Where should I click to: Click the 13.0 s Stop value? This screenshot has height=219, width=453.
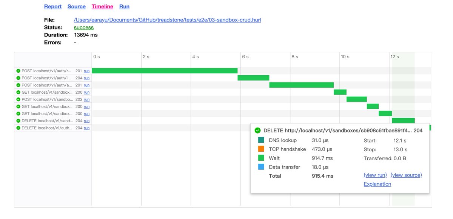tap(401, 149)
